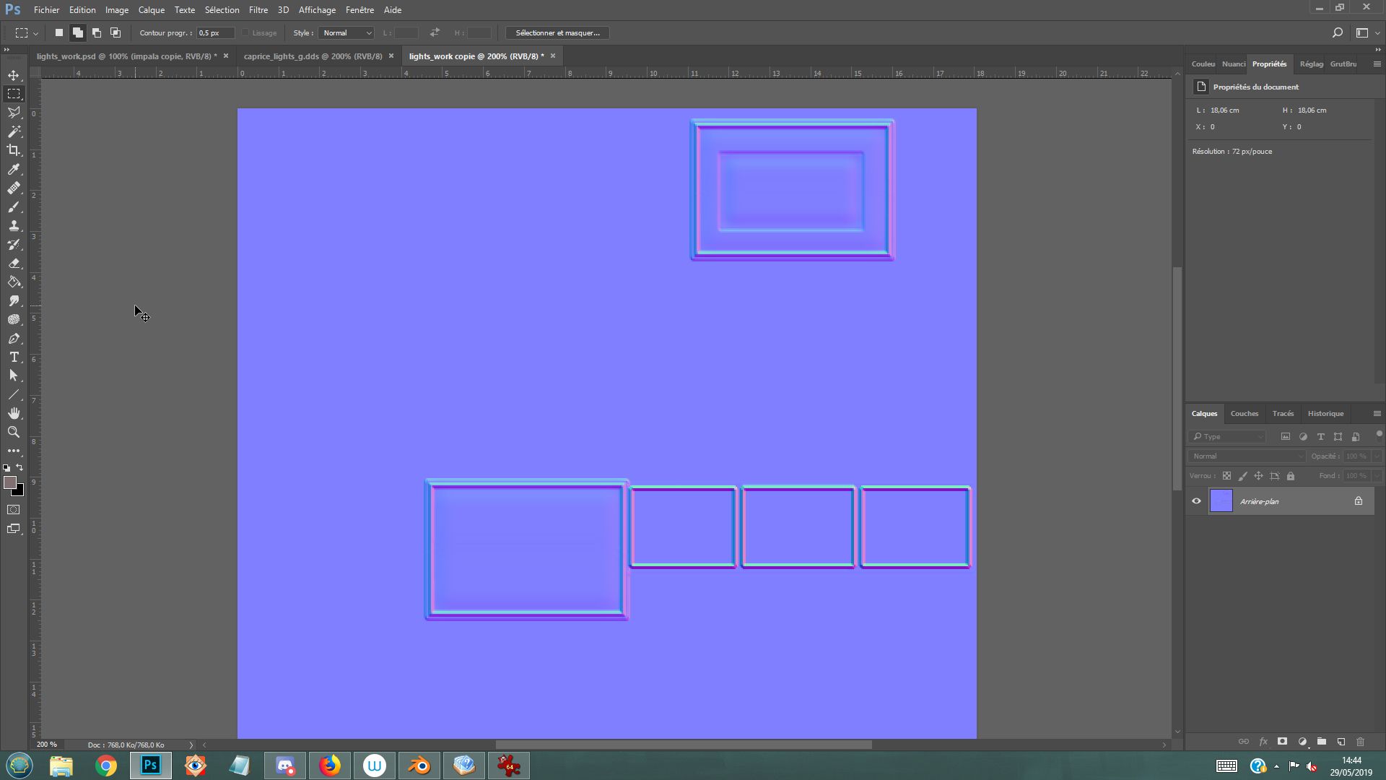Click the delete layer trash icon
The image size is (1386, 780).
click(1360, 742)
